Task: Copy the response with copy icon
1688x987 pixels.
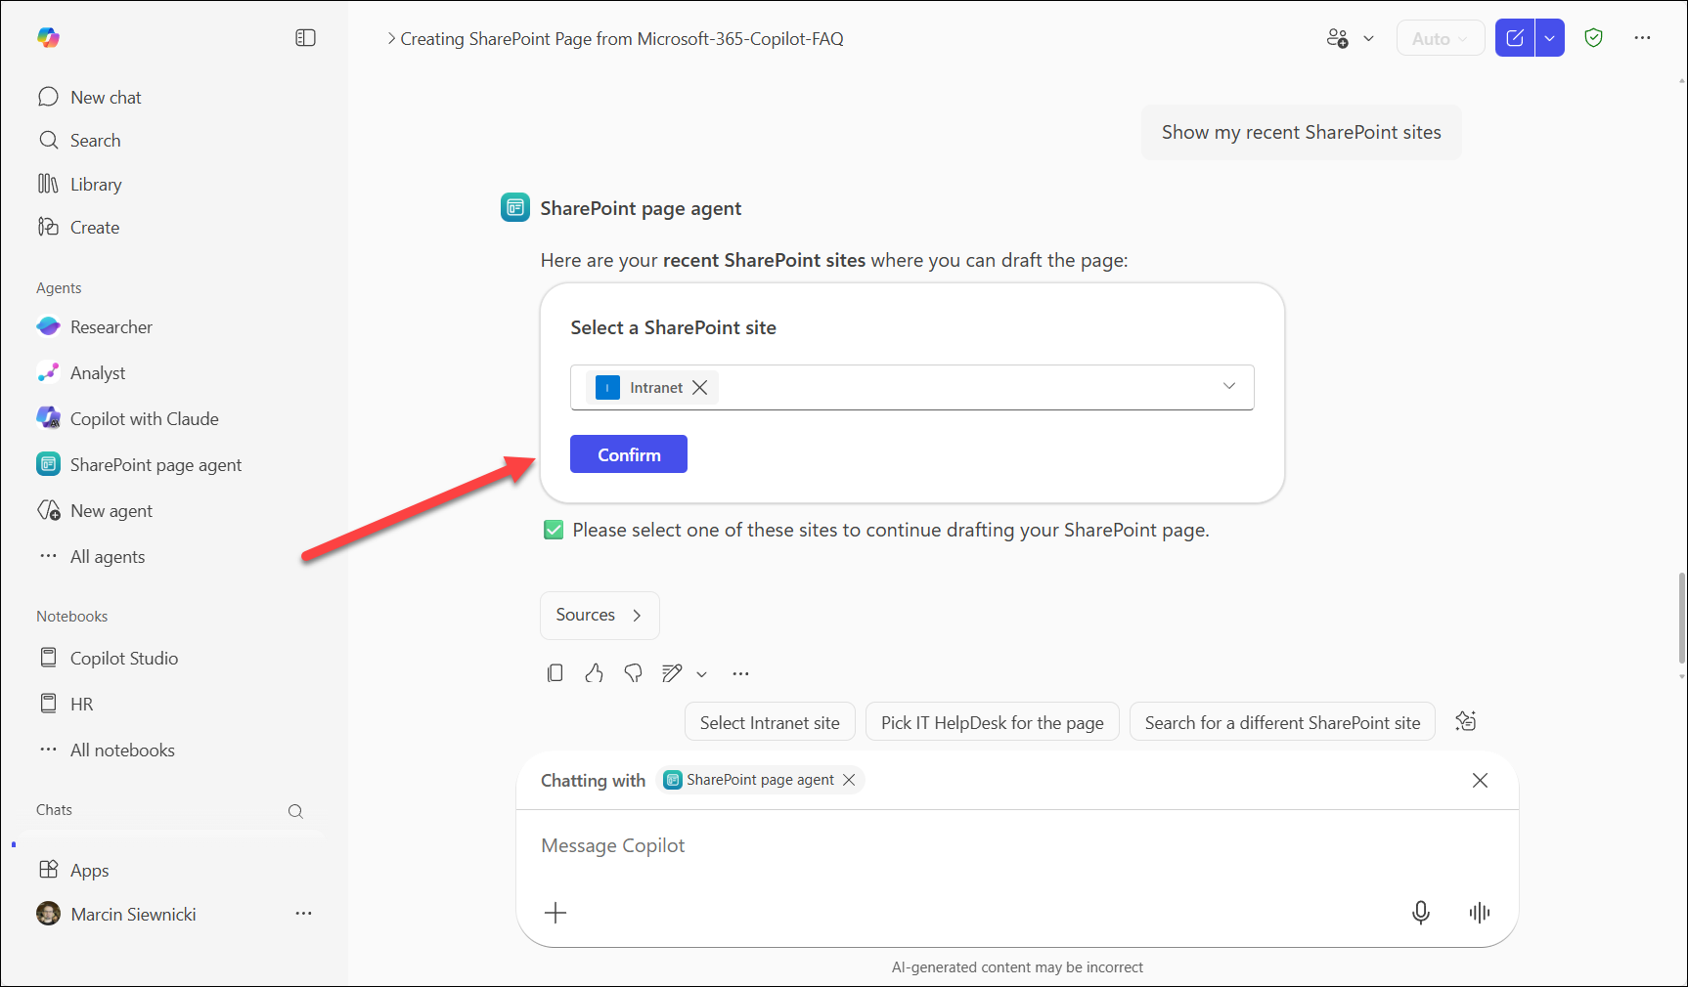Action: [555, 673]
